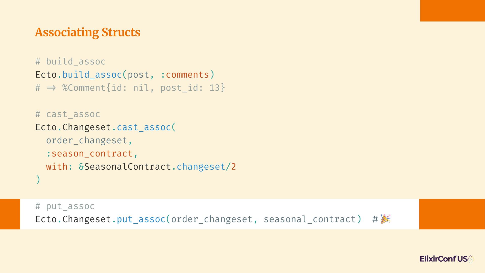Viewport: 485px width, 273px height.
Task: Click the put_assoc function name
Action: click(x=141, y=219)
